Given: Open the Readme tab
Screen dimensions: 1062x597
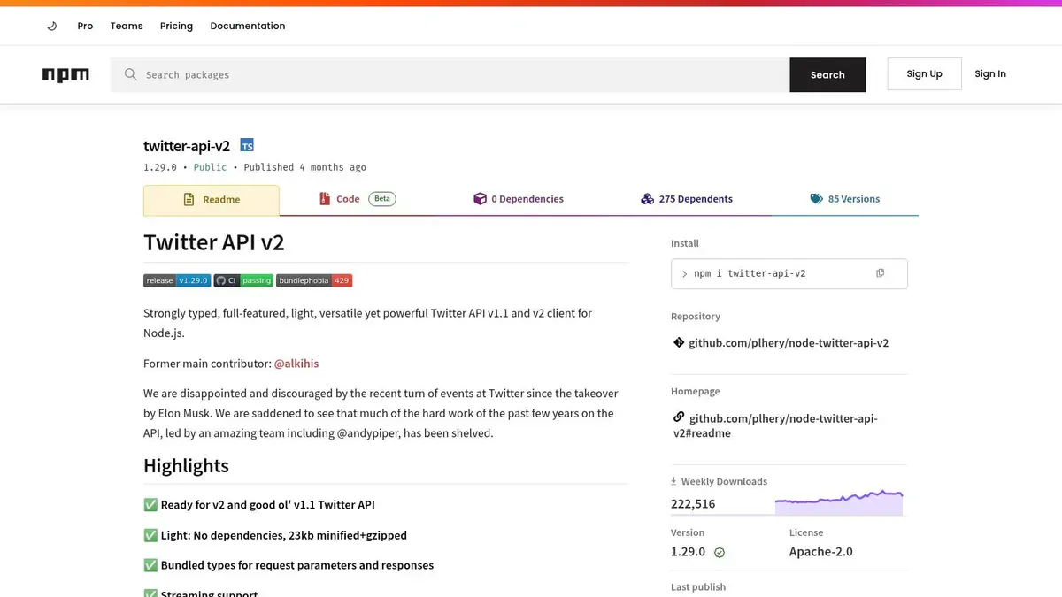Looking at the screenshot, I should (212, 200).
